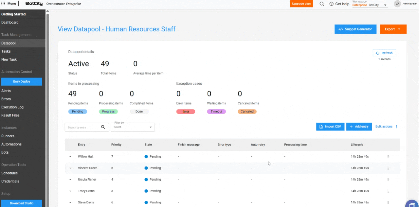Go to Runners in the sidebar
This screenshot has width=419, height=207.
(8, 136)
